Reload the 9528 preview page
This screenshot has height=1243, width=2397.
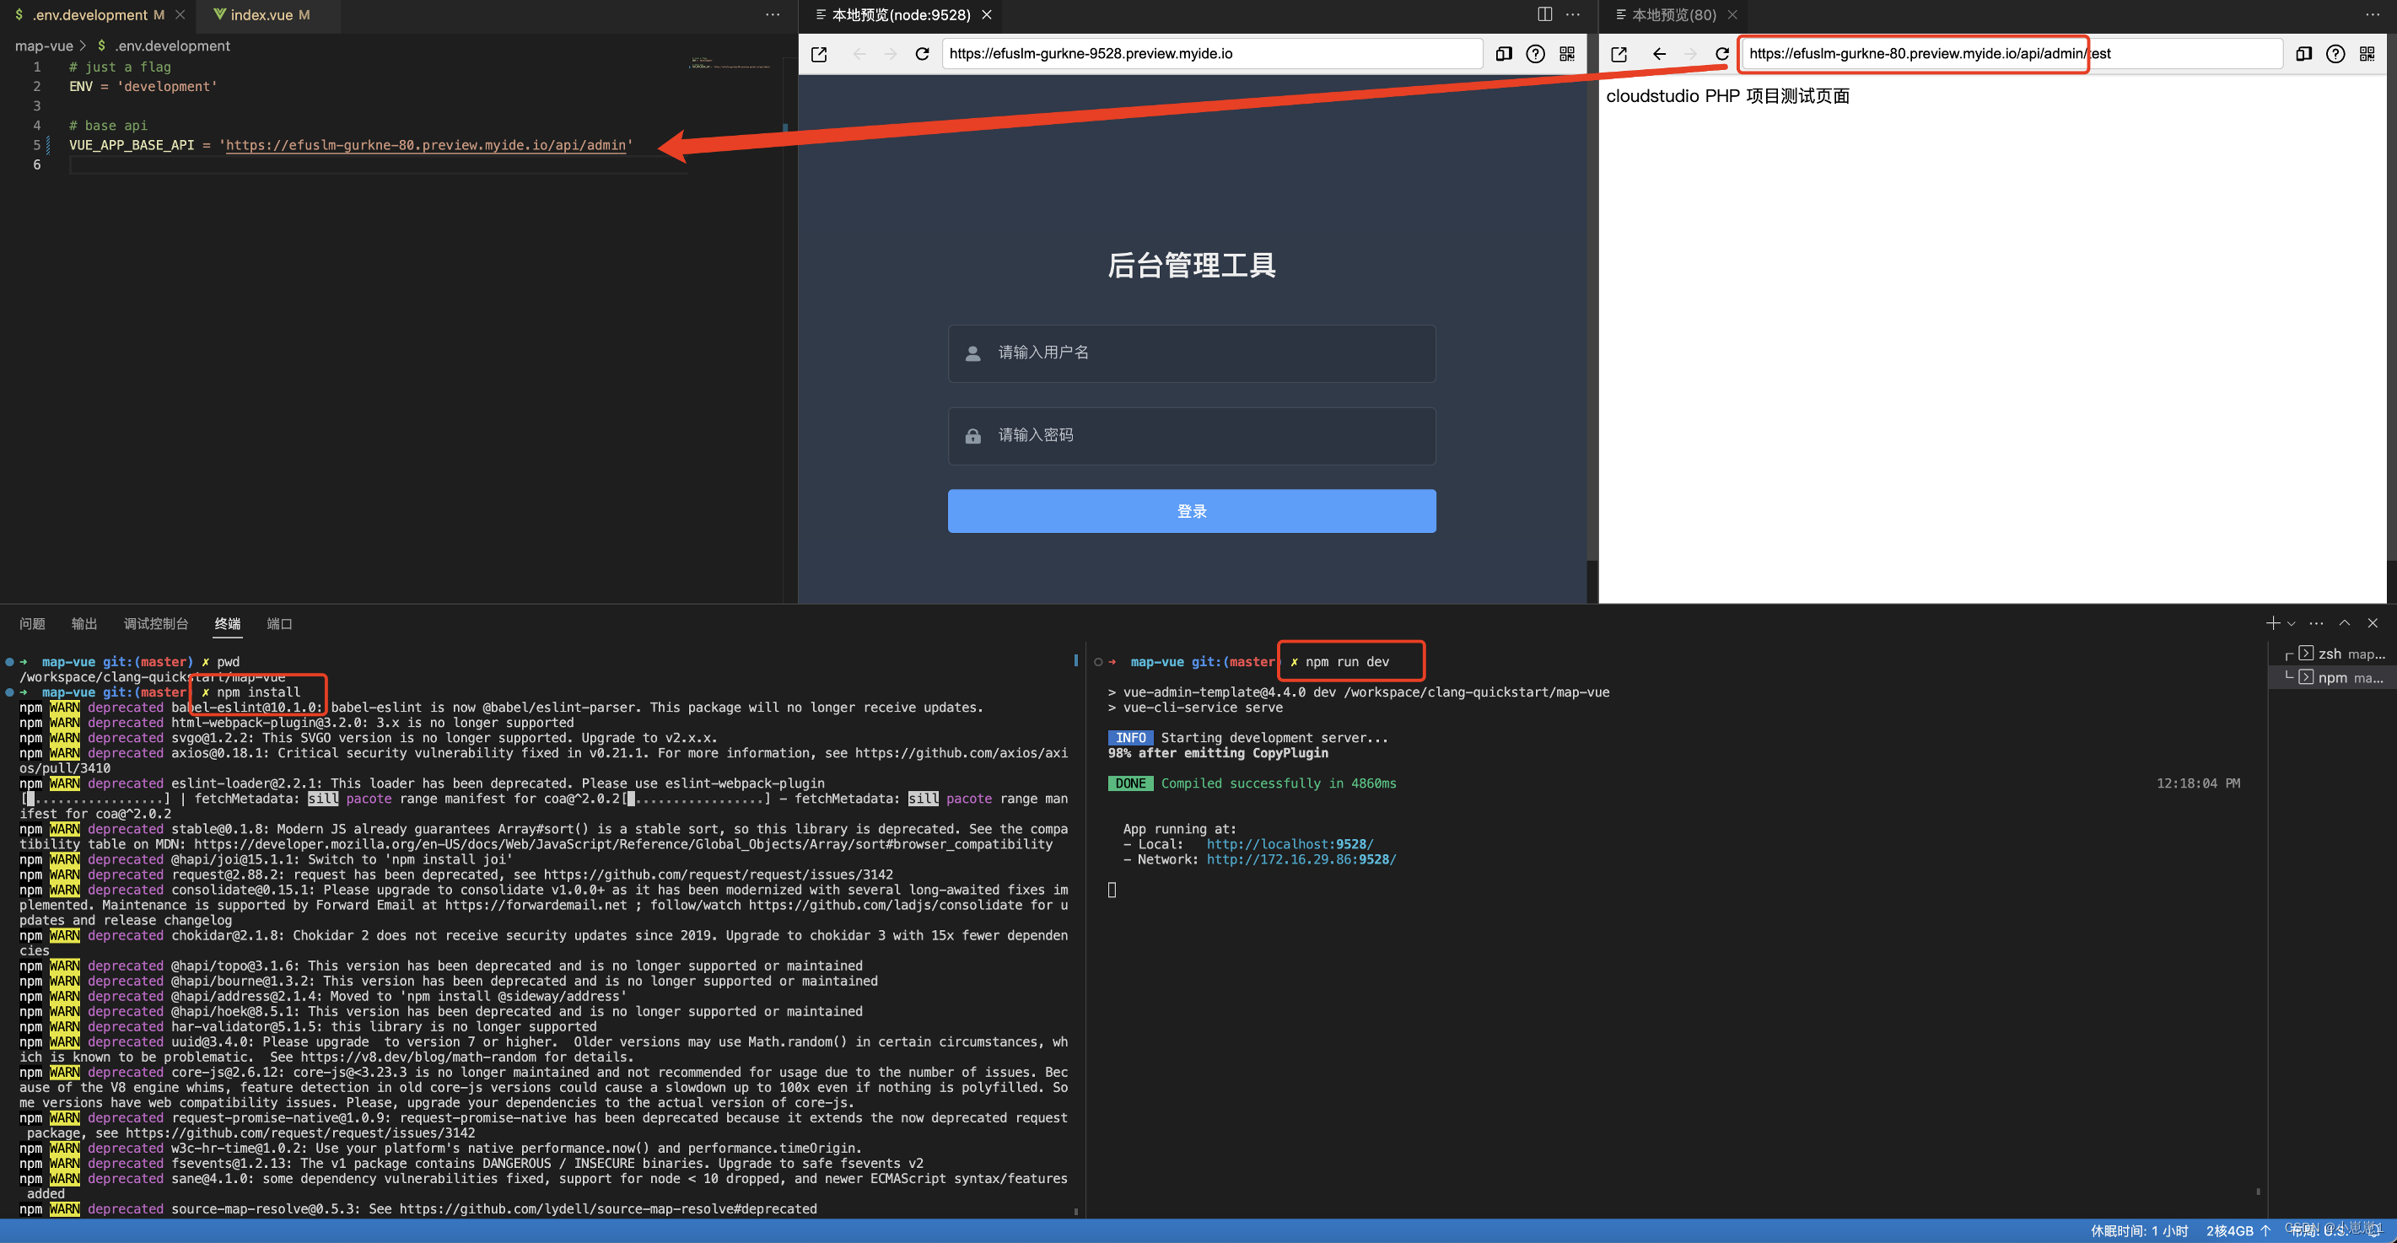(922, 54)
